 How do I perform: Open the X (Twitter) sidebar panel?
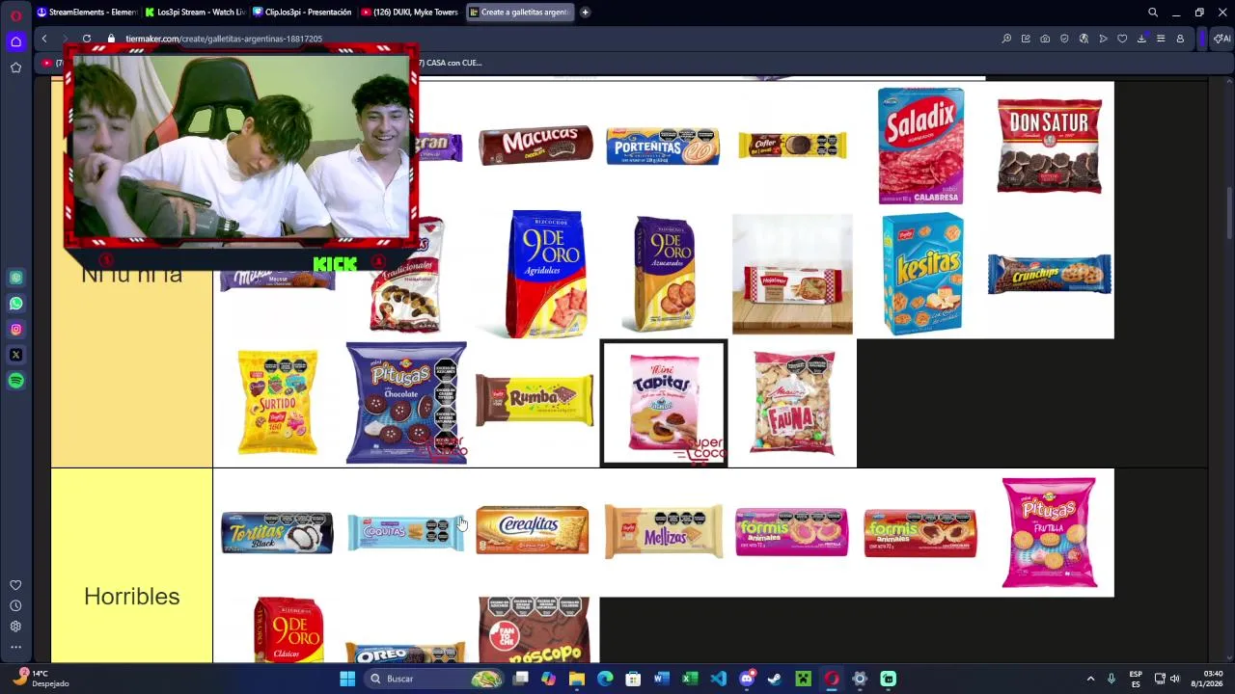click(15, 355)
